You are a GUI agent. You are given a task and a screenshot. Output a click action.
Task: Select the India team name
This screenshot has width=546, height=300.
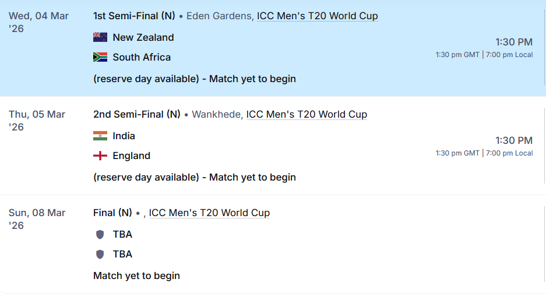click(x=124, y=136)
